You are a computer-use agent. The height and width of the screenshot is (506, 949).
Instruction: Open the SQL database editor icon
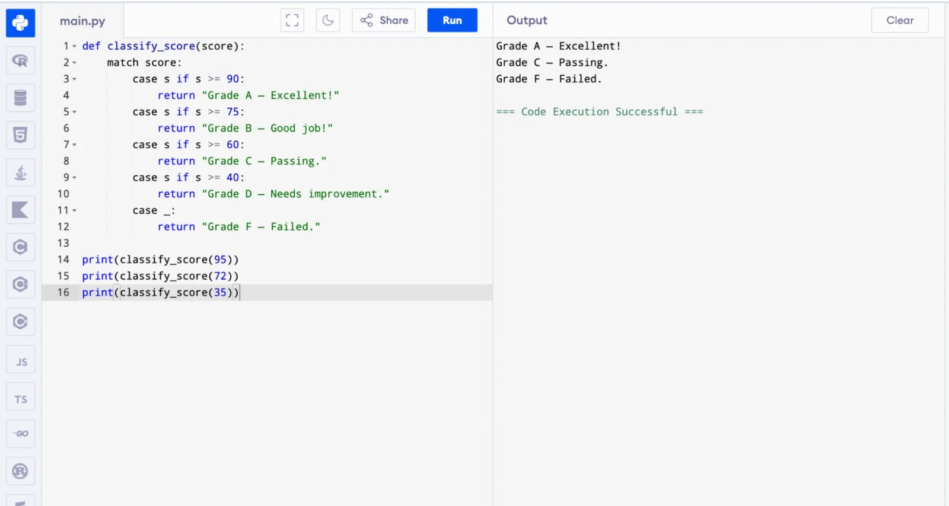tap(20, 98)
